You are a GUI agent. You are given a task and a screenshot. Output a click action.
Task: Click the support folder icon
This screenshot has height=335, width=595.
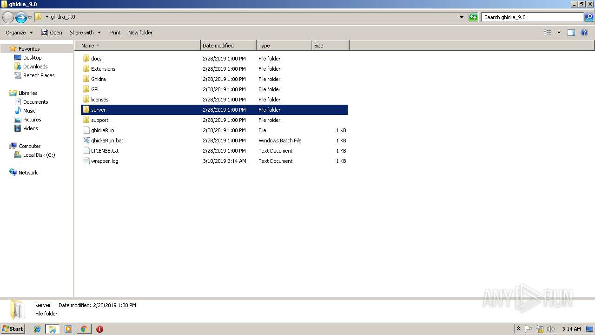click(86, 120)
